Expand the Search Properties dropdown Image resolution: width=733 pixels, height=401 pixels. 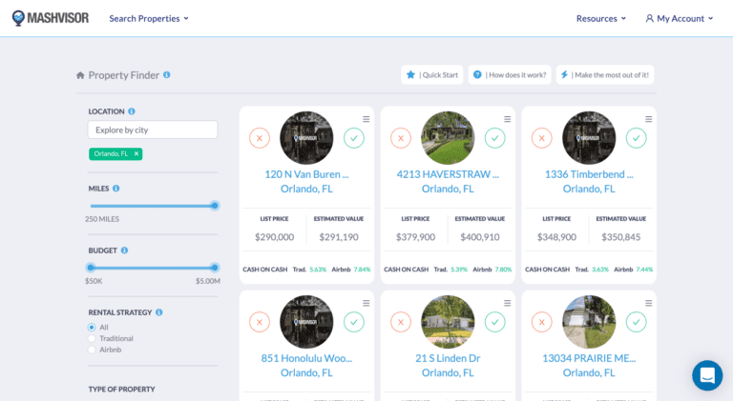coord(149,18)
